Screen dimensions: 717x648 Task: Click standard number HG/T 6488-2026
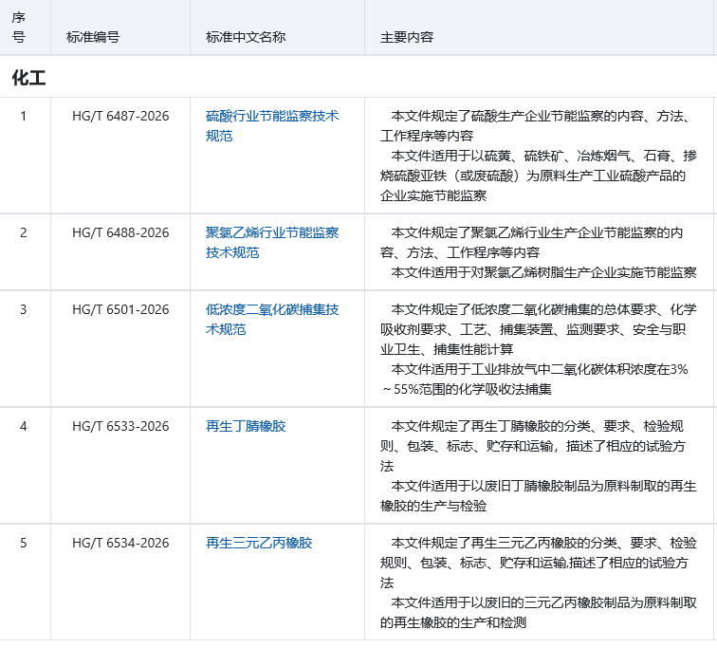coord(120,232)
